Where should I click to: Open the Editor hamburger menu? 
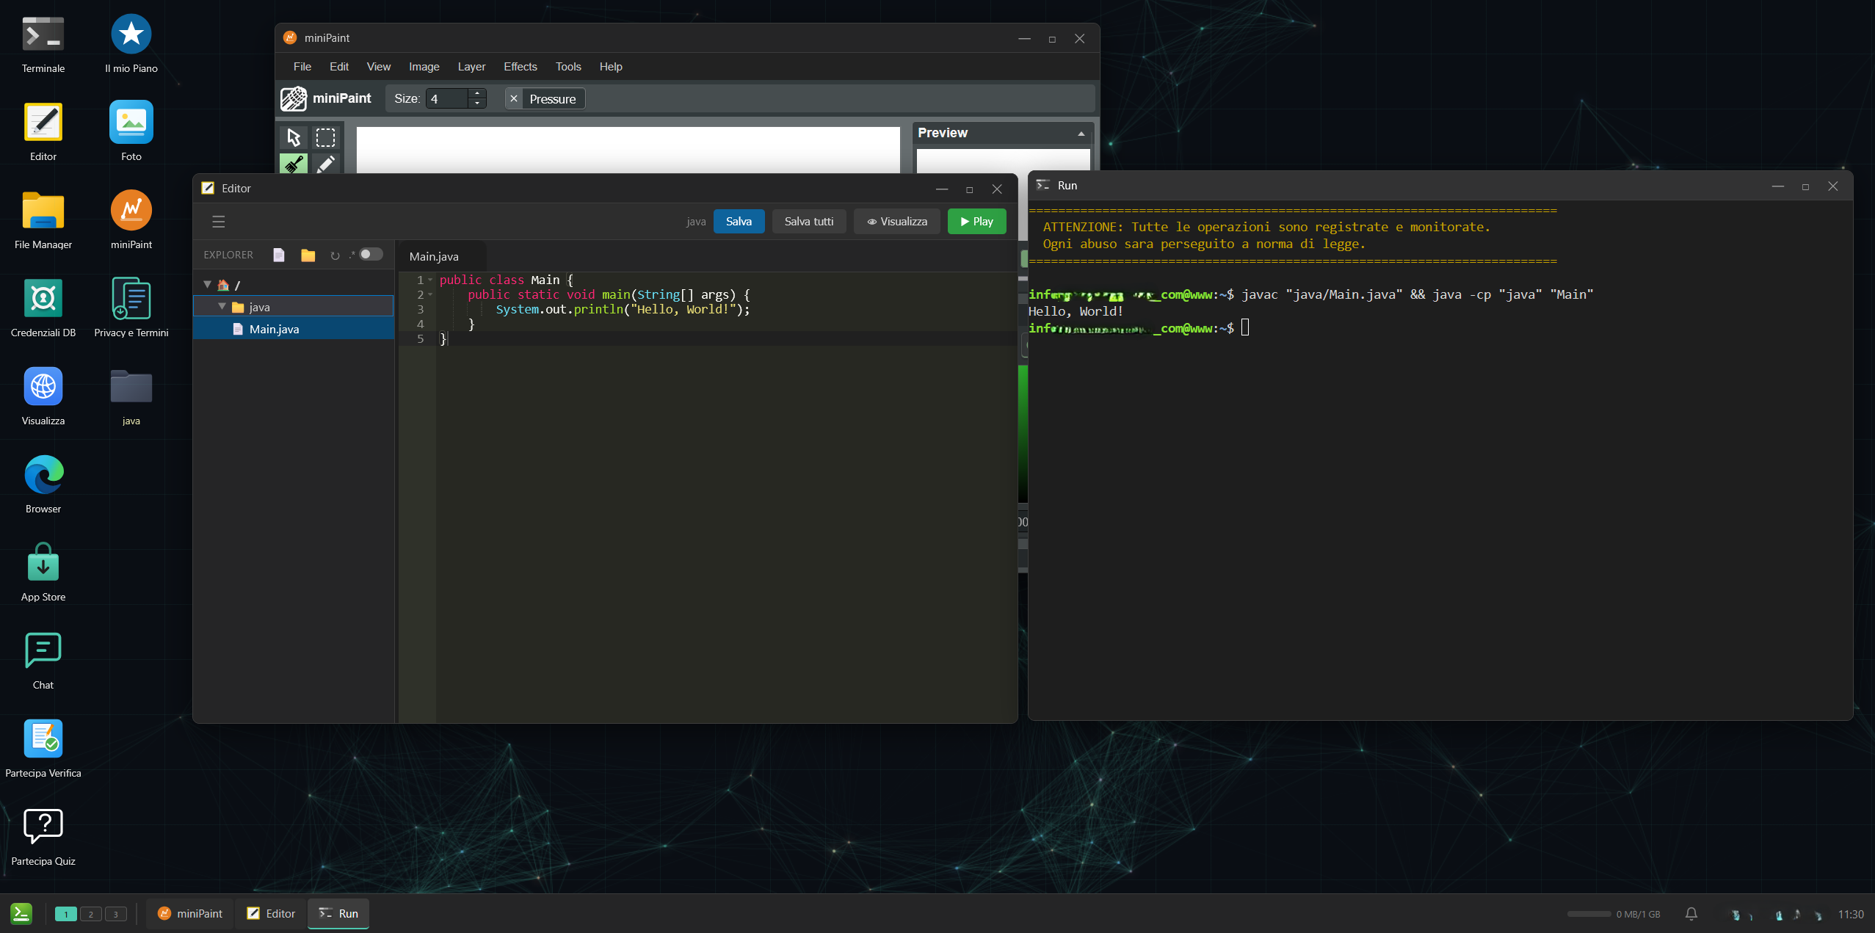tap(218, 221)
